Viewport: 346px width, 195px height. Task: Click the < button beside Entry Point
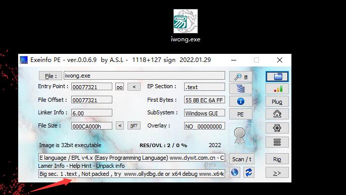tap(134, 87)
